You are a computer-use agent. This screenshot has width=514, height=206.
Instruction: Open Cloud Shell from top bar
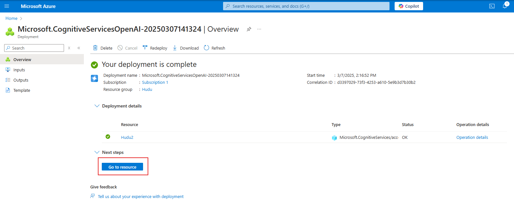[x=492, y=6]
